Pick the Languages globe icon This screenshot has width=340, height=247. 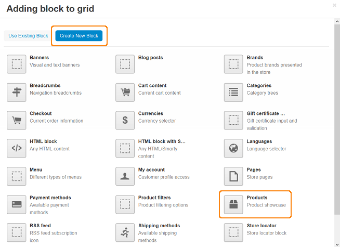[x=233, y=148]
